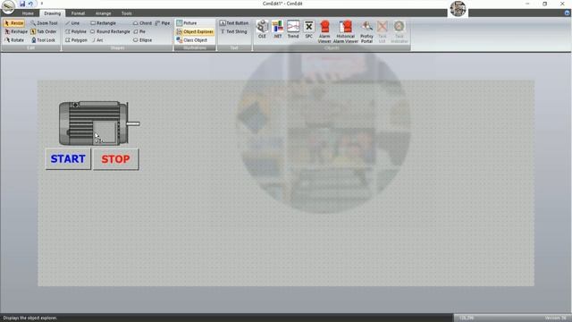Switch to the Tools ribbon tab
This screenshot has height=322, width=572.
pyautogui.click(x=127, y=13)
